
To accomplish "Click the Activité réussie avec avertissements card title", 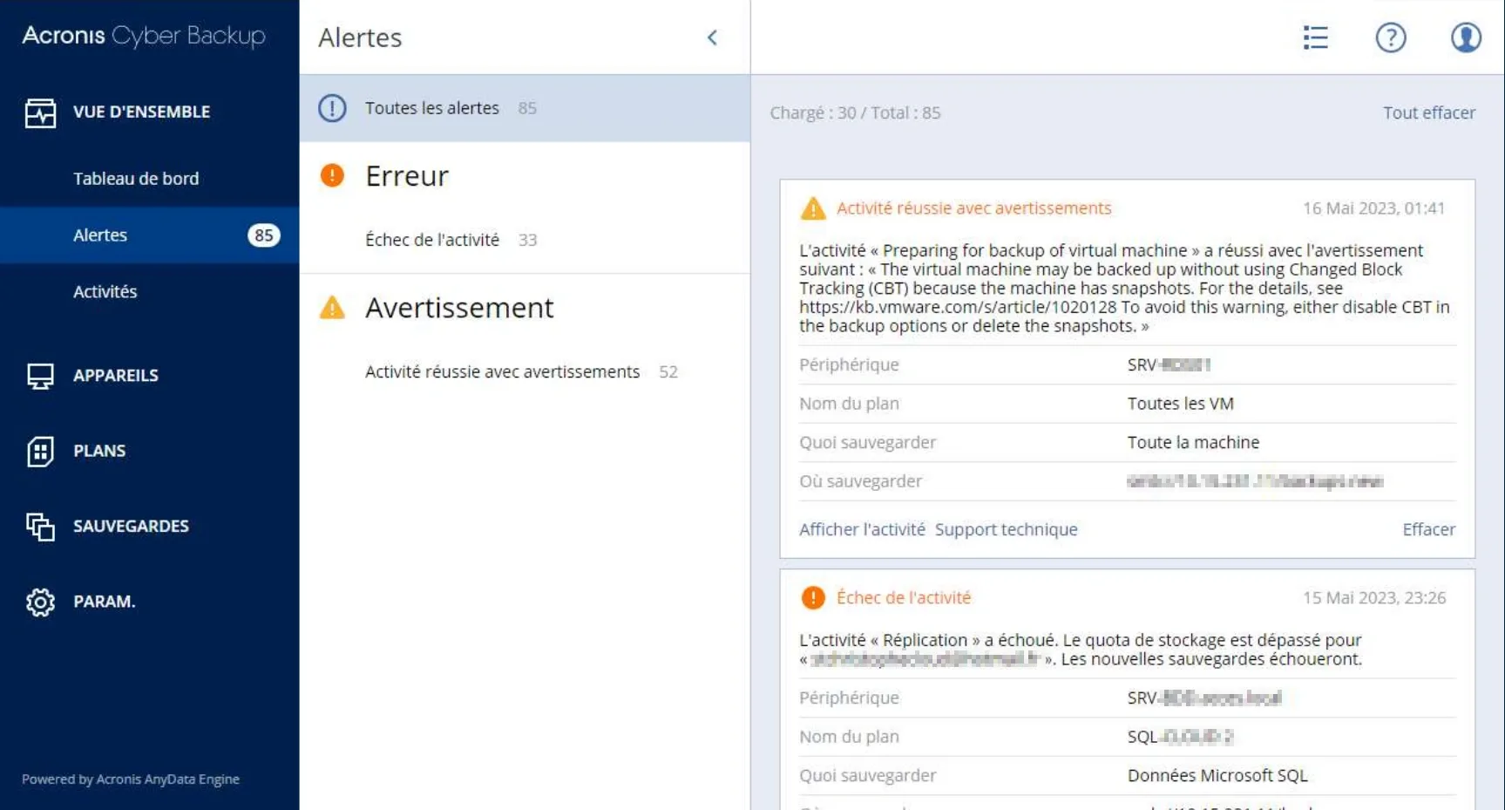I will click(x=973, y=208).
